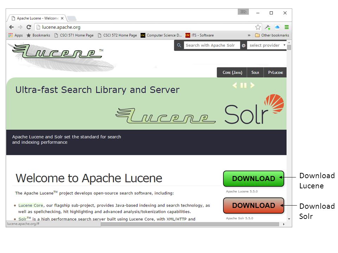Click the browser forward arrow
This screenshot has height=253, width=338.
(20, 27)
